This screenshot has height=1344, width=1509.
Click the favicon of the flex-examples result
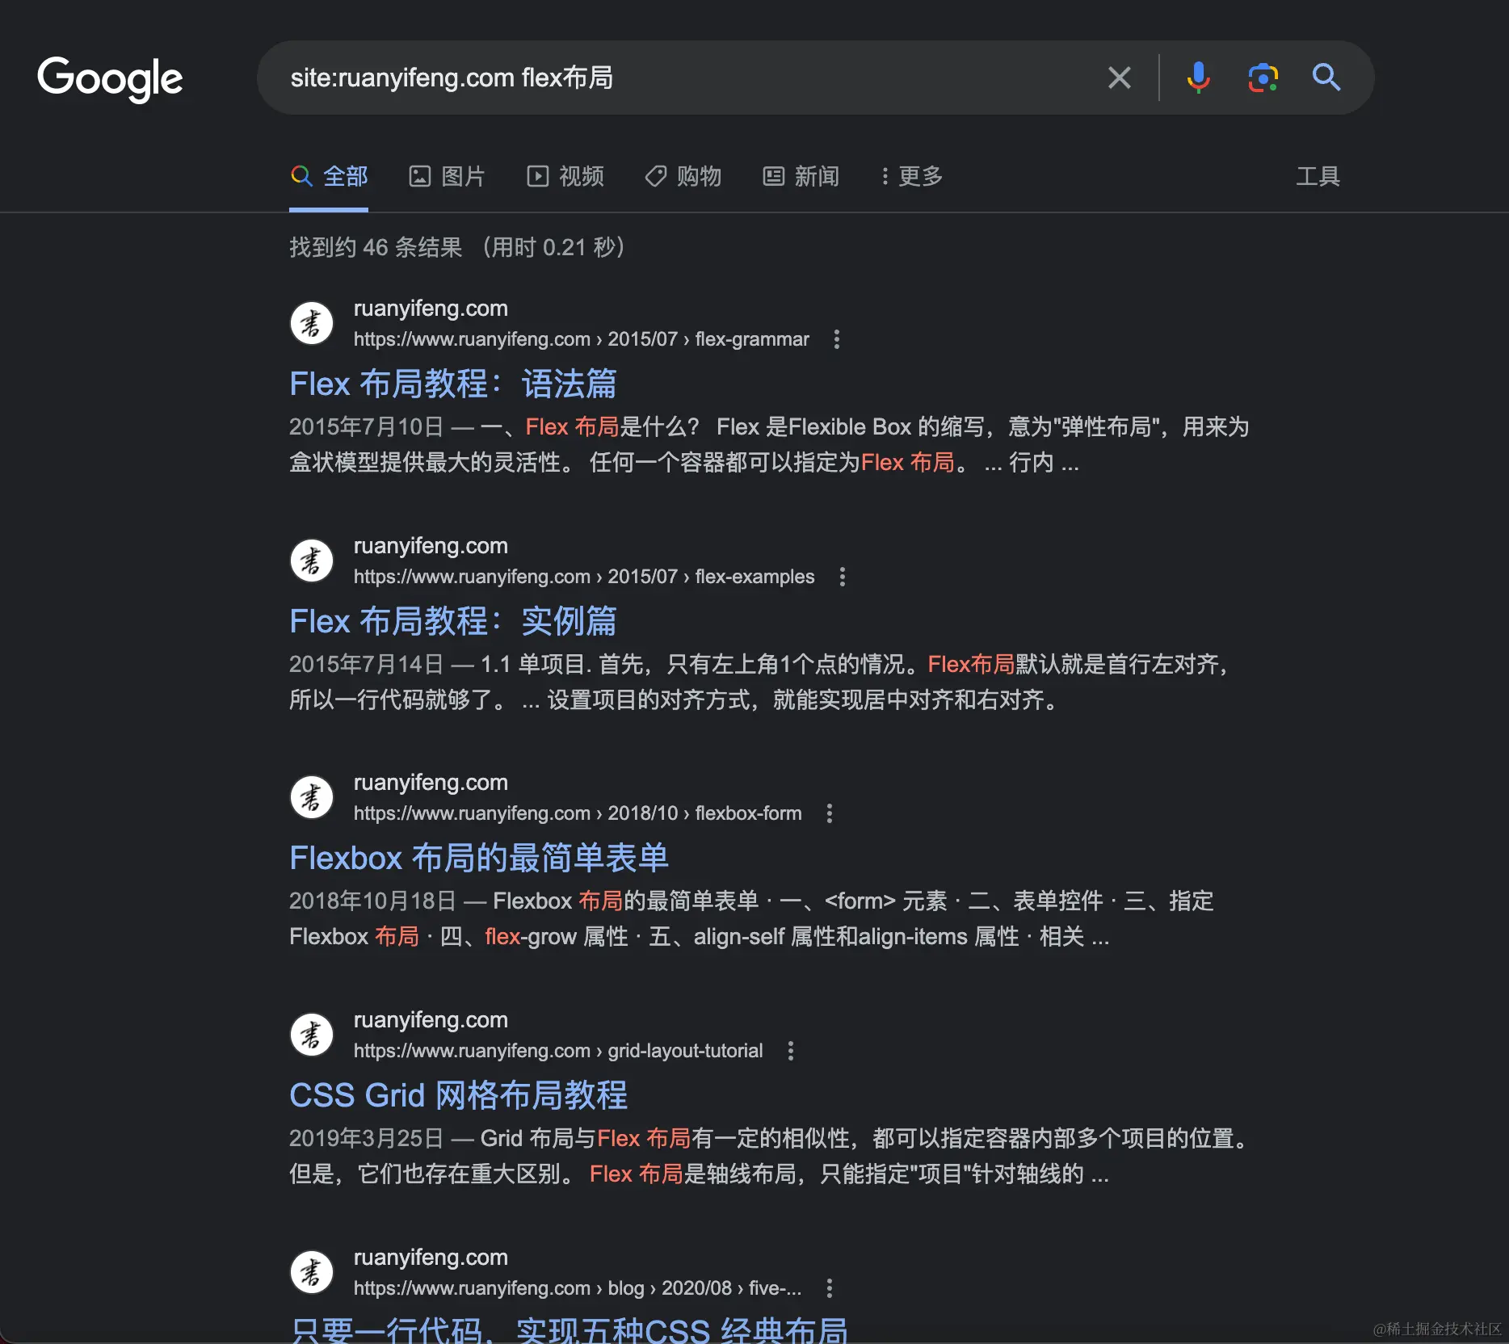(312, 561)
